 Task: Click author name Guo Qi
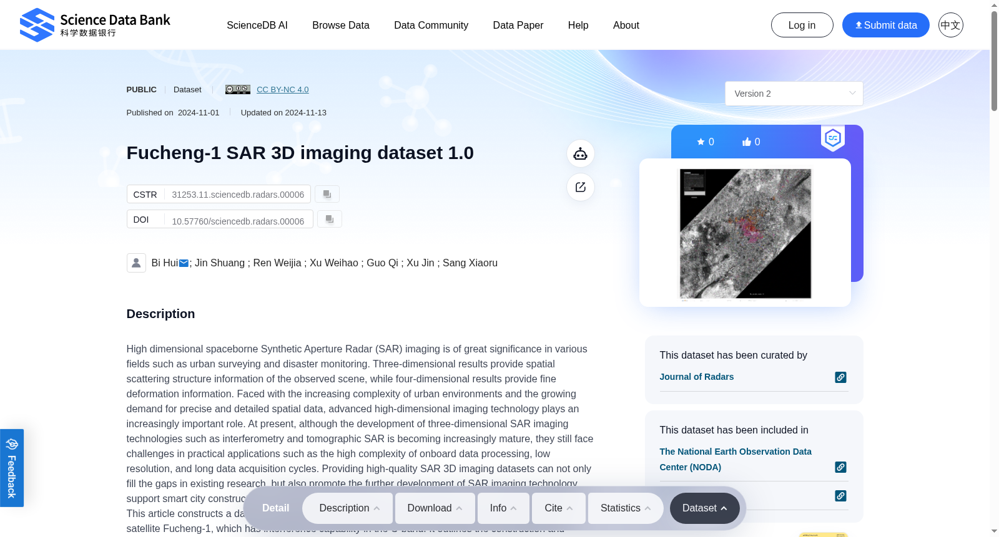382,263
